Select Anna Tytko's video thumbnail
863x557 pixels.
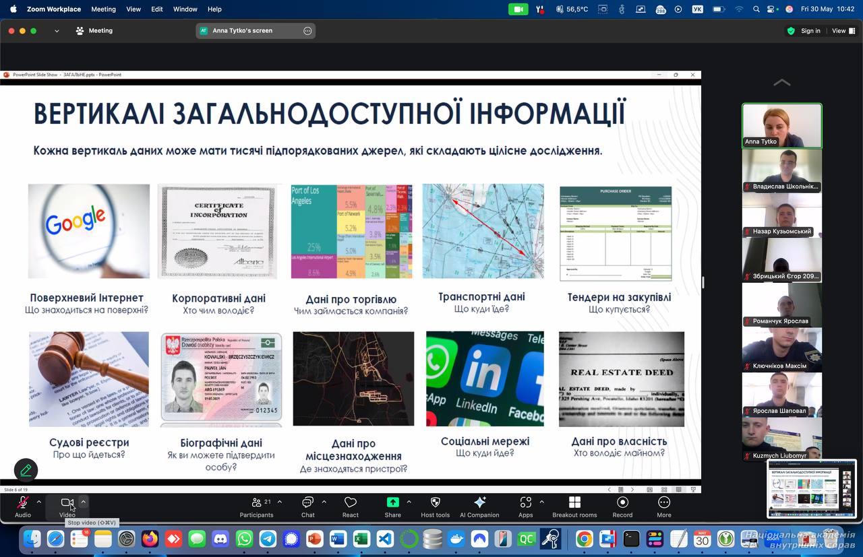(x=782, y=125)
